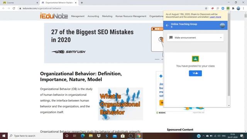Select the Organizational Behavior Explained tab
Image resolution: width=247 pixels, height=139 pixels.
tap(59, 3)
